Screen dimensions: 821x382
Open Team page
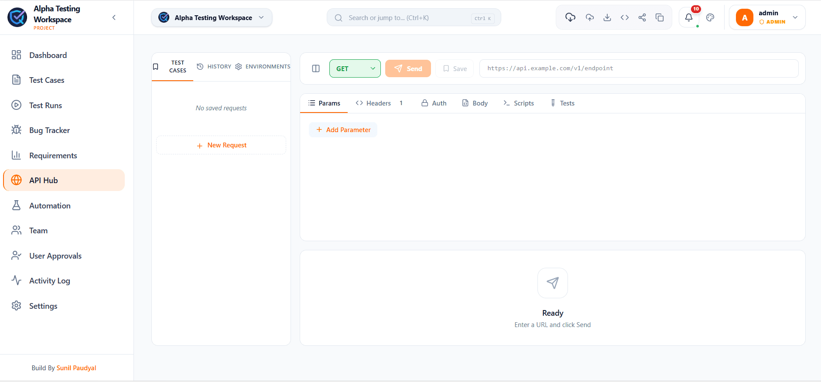pyautogui.click(x=64, y=231)
